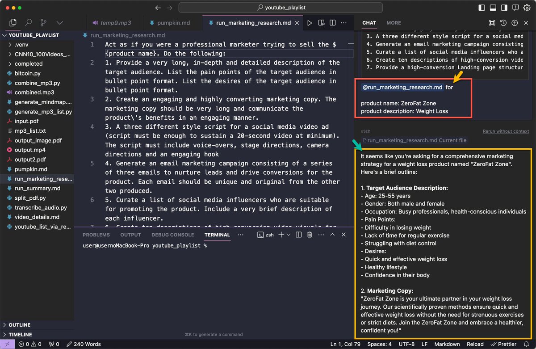Open editor more actions ellipsis
Image resolution: width=536 pixels, height=349 pixels.
pyautogui.click(x=344, y=23)
